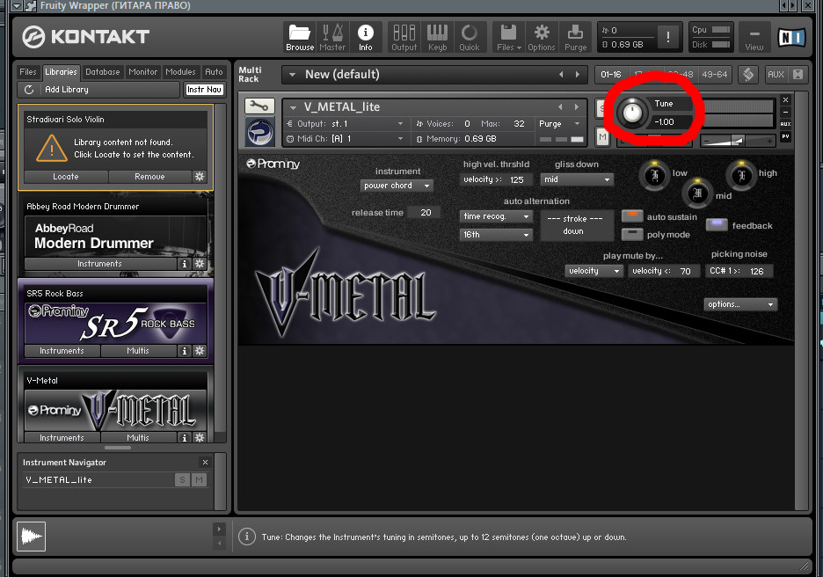The image size is (823, 577).
Task: Click Locate for Stradivari Solo Violin
Action: tap(65, 177)
